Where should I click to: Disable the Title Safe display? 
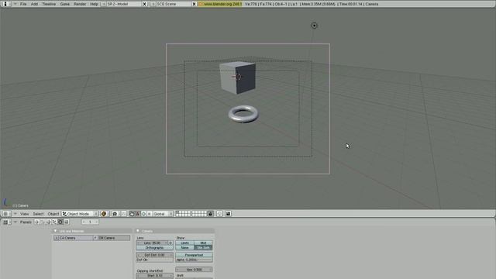point(203,248)
